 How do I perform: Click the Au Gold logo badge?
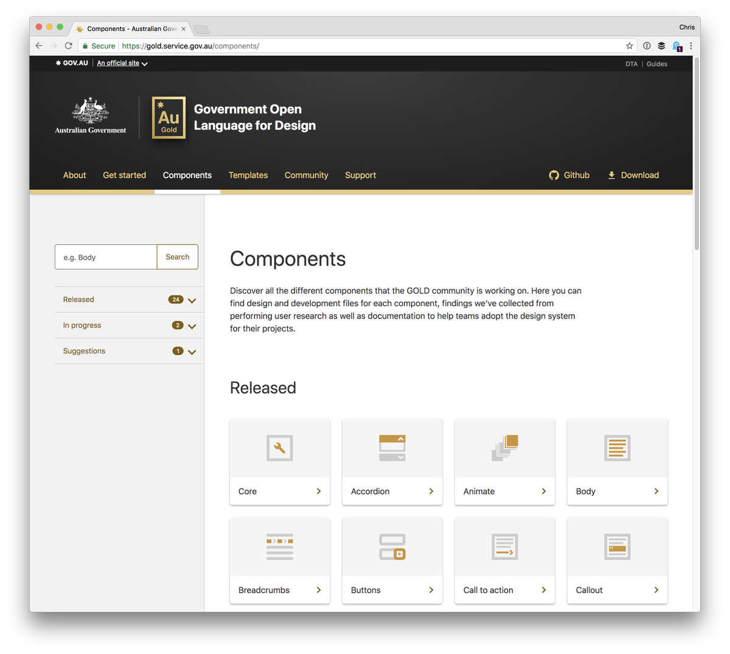pos(169,117)
